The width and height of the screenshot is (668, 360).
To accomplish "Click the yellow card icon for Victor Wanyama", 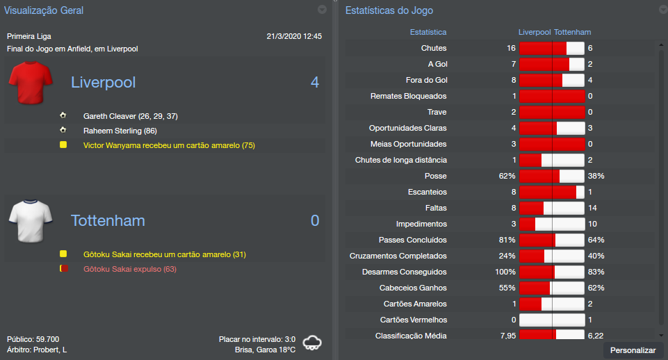I will click(63, 145).
